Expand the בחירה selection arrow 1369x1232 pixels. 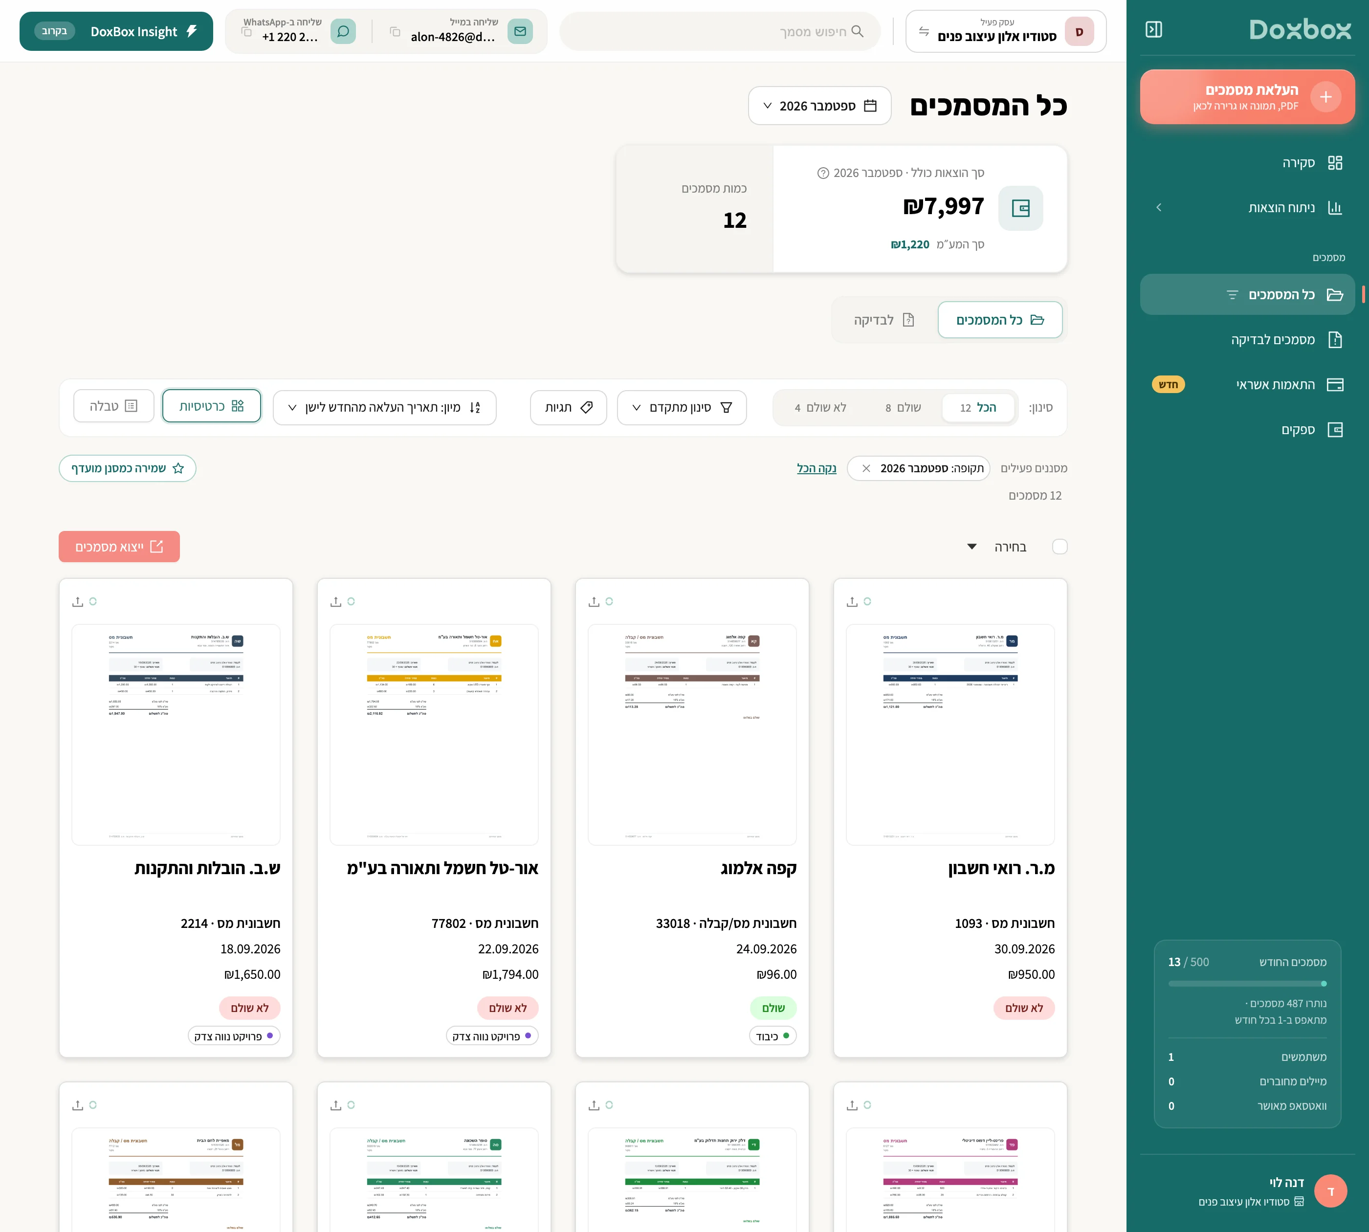point(972,546)
